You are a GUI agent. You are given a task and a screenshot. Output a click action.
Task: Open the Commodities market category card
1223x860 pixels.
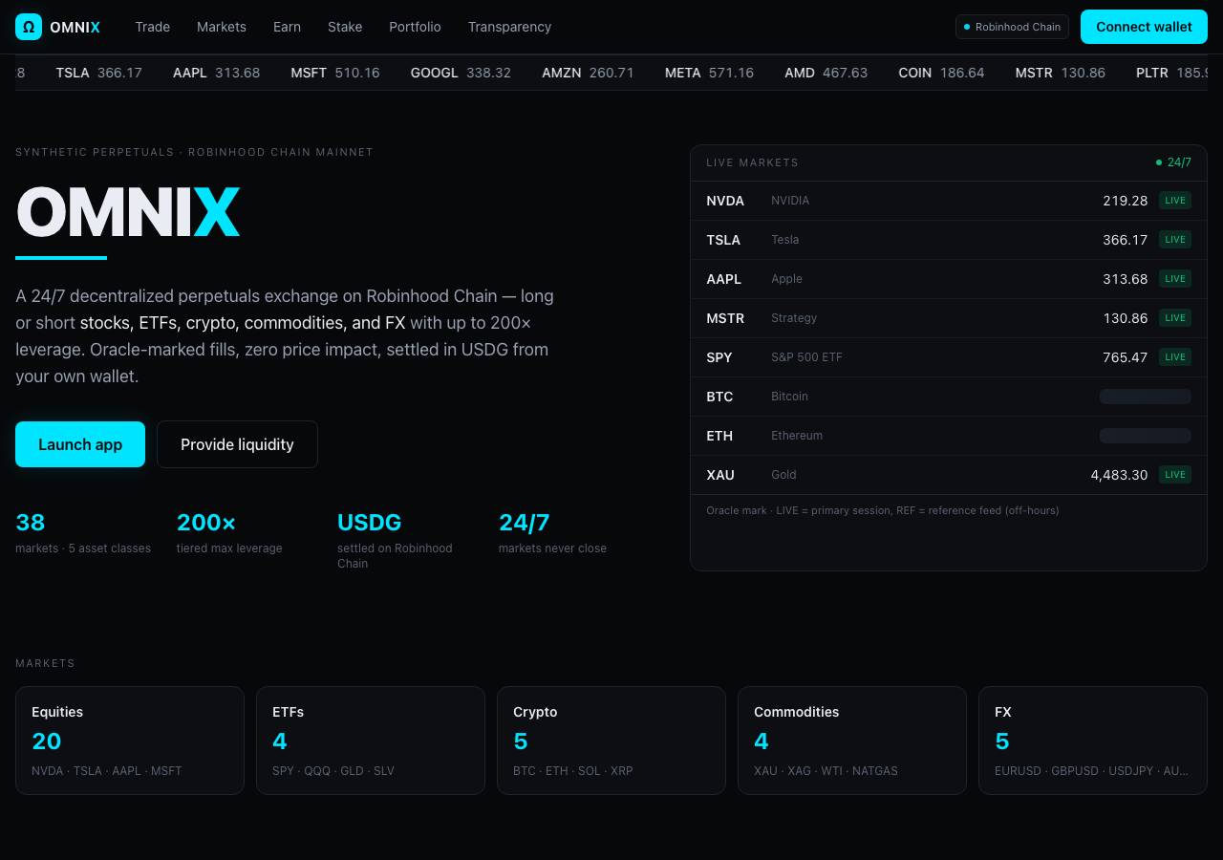point(852,741)
